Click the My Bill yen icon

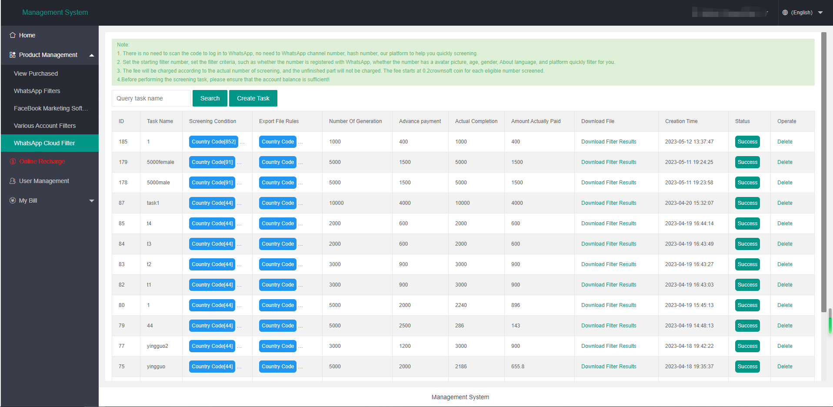(x=13, y=200)
